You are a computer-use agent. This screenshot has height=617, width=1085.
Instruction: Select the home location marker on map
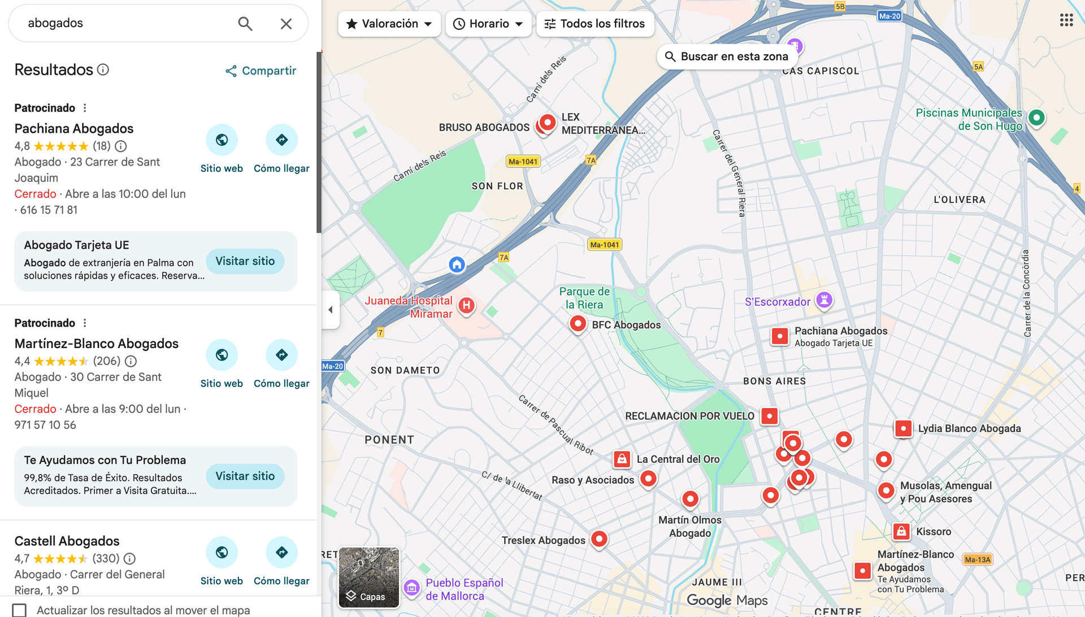(x=457, y=264)
